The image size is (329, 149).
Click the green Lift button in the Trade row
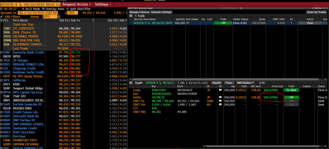[223, 23]
